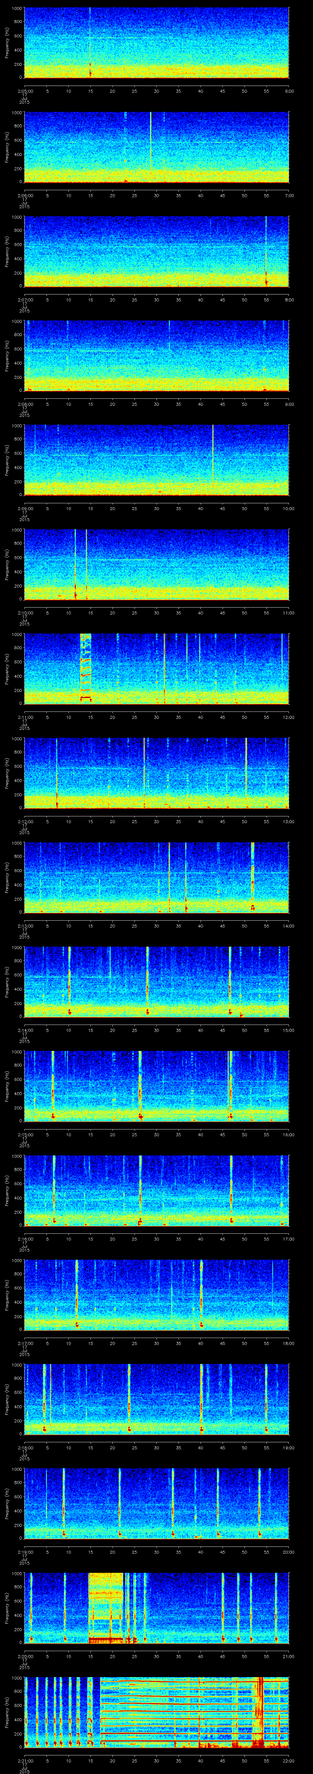This screenshot has height=1774, width=313.
Task: Click the Frequency (Hz) label of 2:05:00 panel
Action: pyautogui.click(x=8, y=43)
